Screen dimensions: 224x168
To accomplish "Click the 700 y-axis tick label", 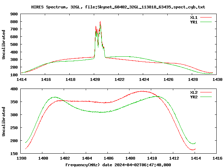I will click(x=14, y=29).
